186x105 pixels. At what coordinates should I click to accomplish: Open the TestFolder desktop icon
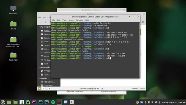coord(13,57)
